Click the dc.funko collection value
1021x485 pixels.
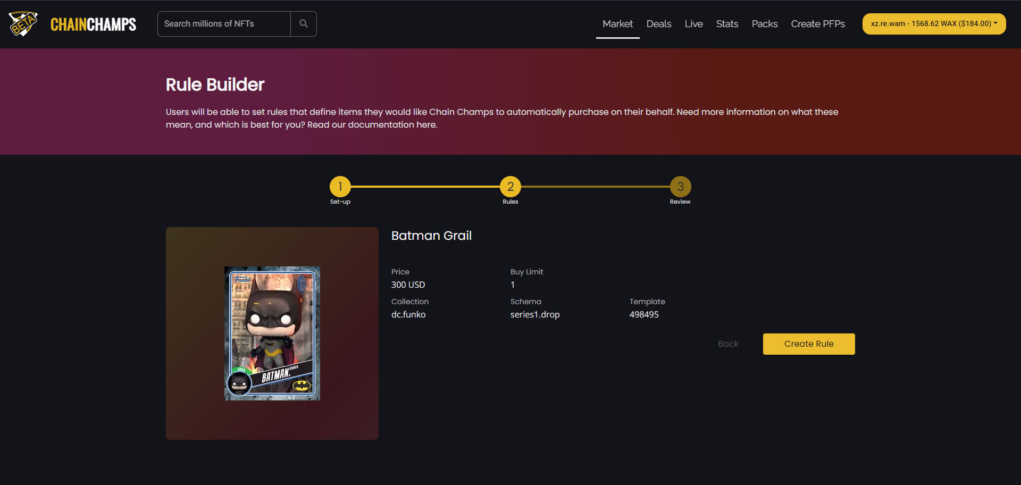point(408,314)
